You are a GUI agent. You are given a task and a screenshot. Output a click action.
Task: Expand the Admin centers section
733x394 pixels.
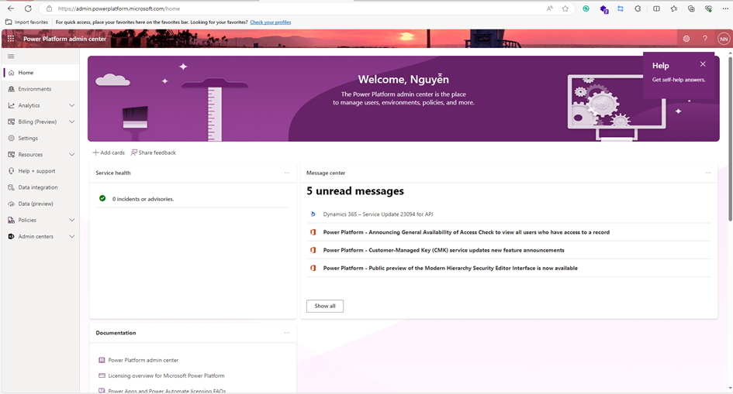(x=71, y=236)
